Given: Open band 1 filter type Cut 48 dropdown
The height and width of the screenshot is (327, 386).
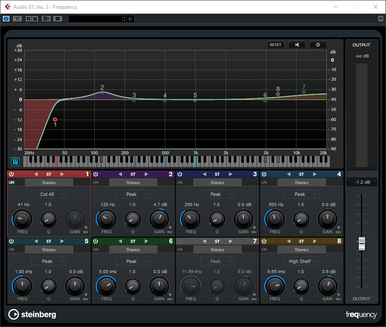Looking at the screenshot, I should 49,194.
